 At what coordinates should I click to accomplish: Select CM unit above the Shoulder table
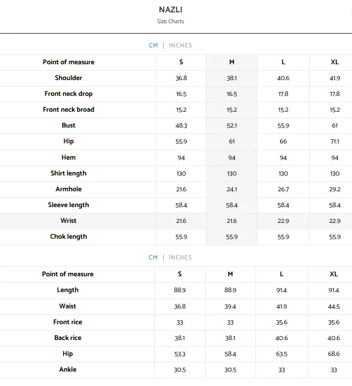153,45
